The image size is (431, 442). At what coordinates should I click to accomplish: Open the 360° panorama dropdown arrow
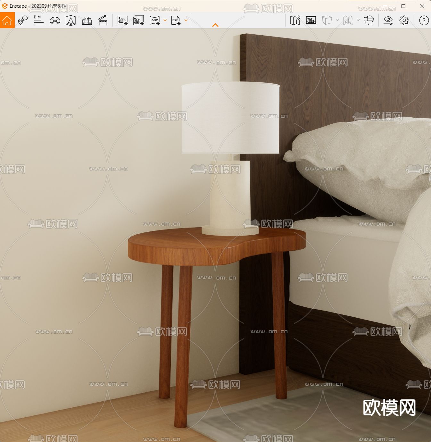[165, 20]
